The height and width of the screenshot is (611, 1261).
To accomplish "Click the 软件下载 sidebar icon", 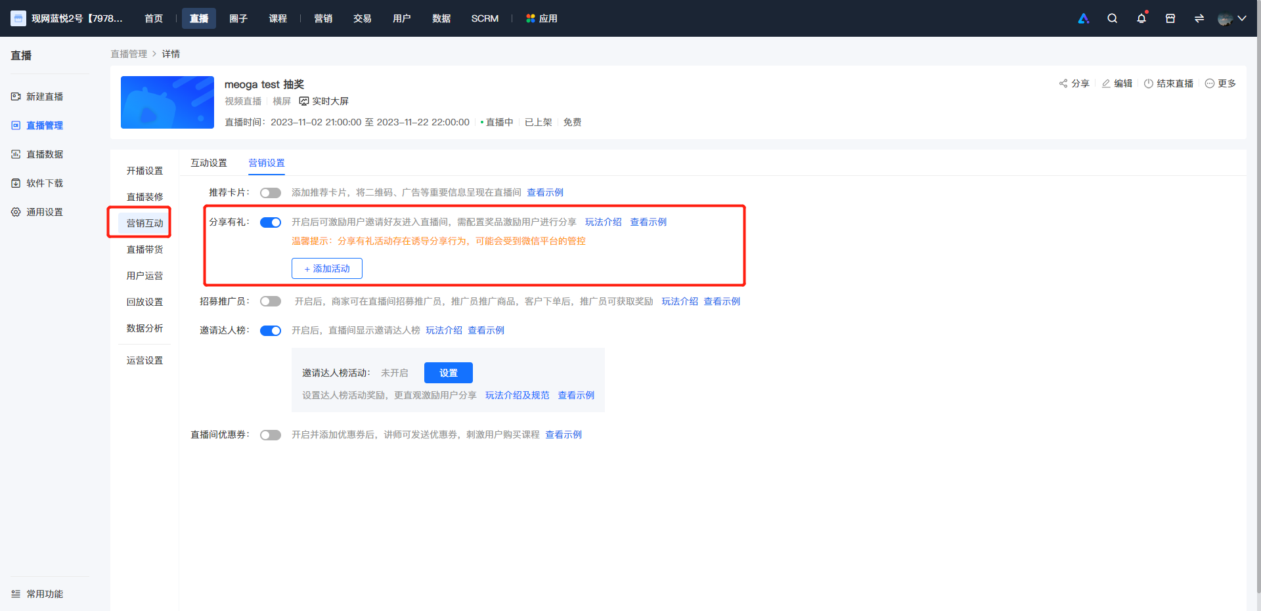I will (x=16, y=183).
